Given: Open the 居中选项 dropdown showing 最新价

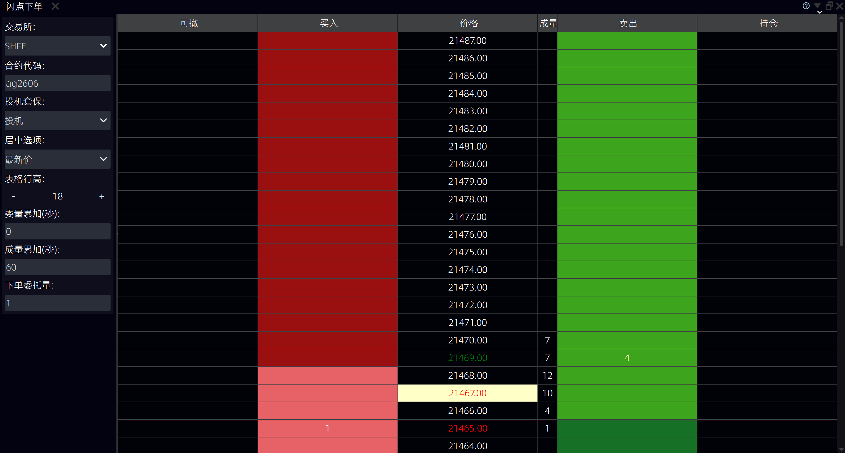Looking at the screenshot, I should point(57,159).
